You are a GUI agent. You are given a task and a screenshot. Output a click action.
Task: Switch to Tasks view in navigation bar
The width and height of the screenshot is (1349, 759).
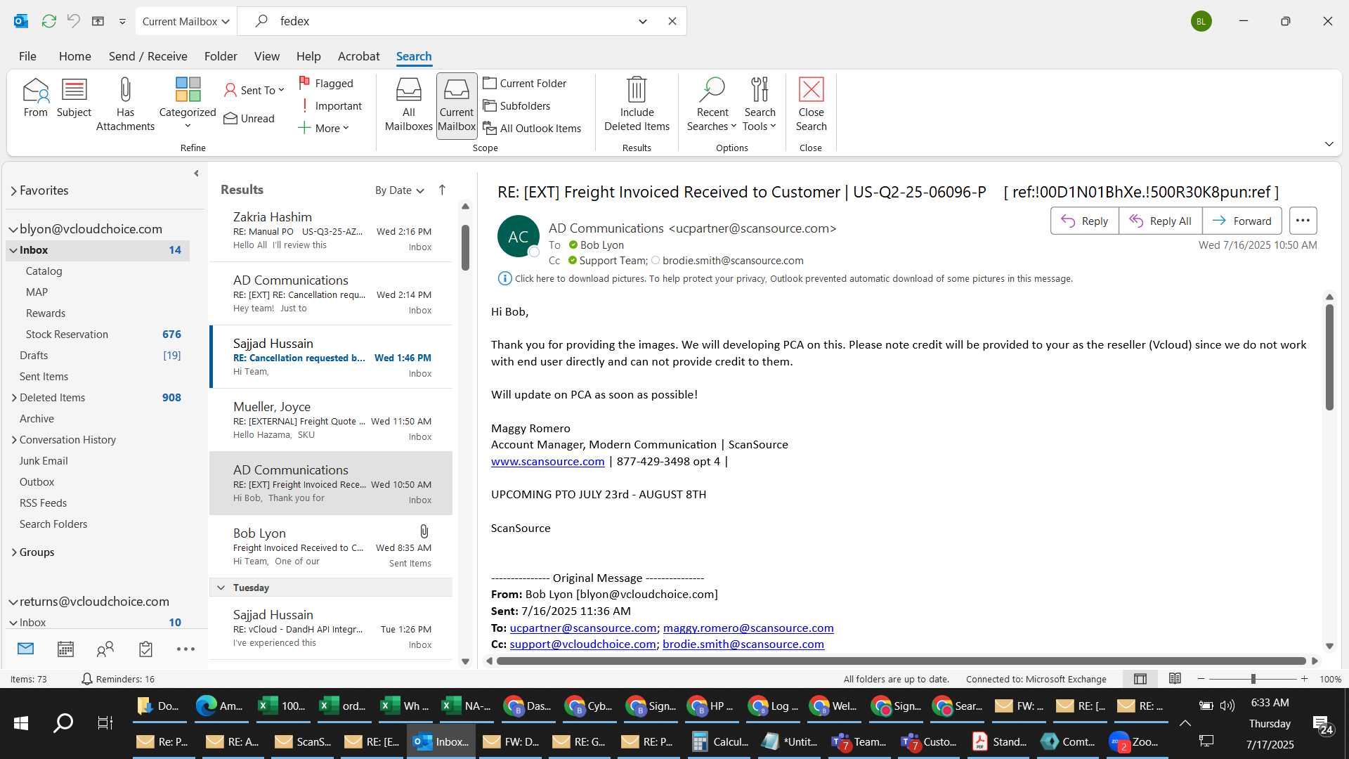pos(145,649)
